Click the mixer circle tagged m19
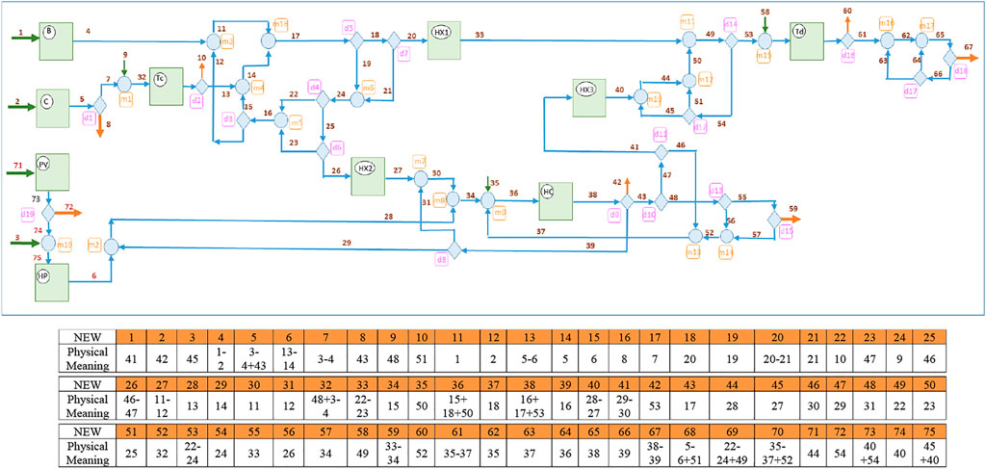 [x=48, y=244]
